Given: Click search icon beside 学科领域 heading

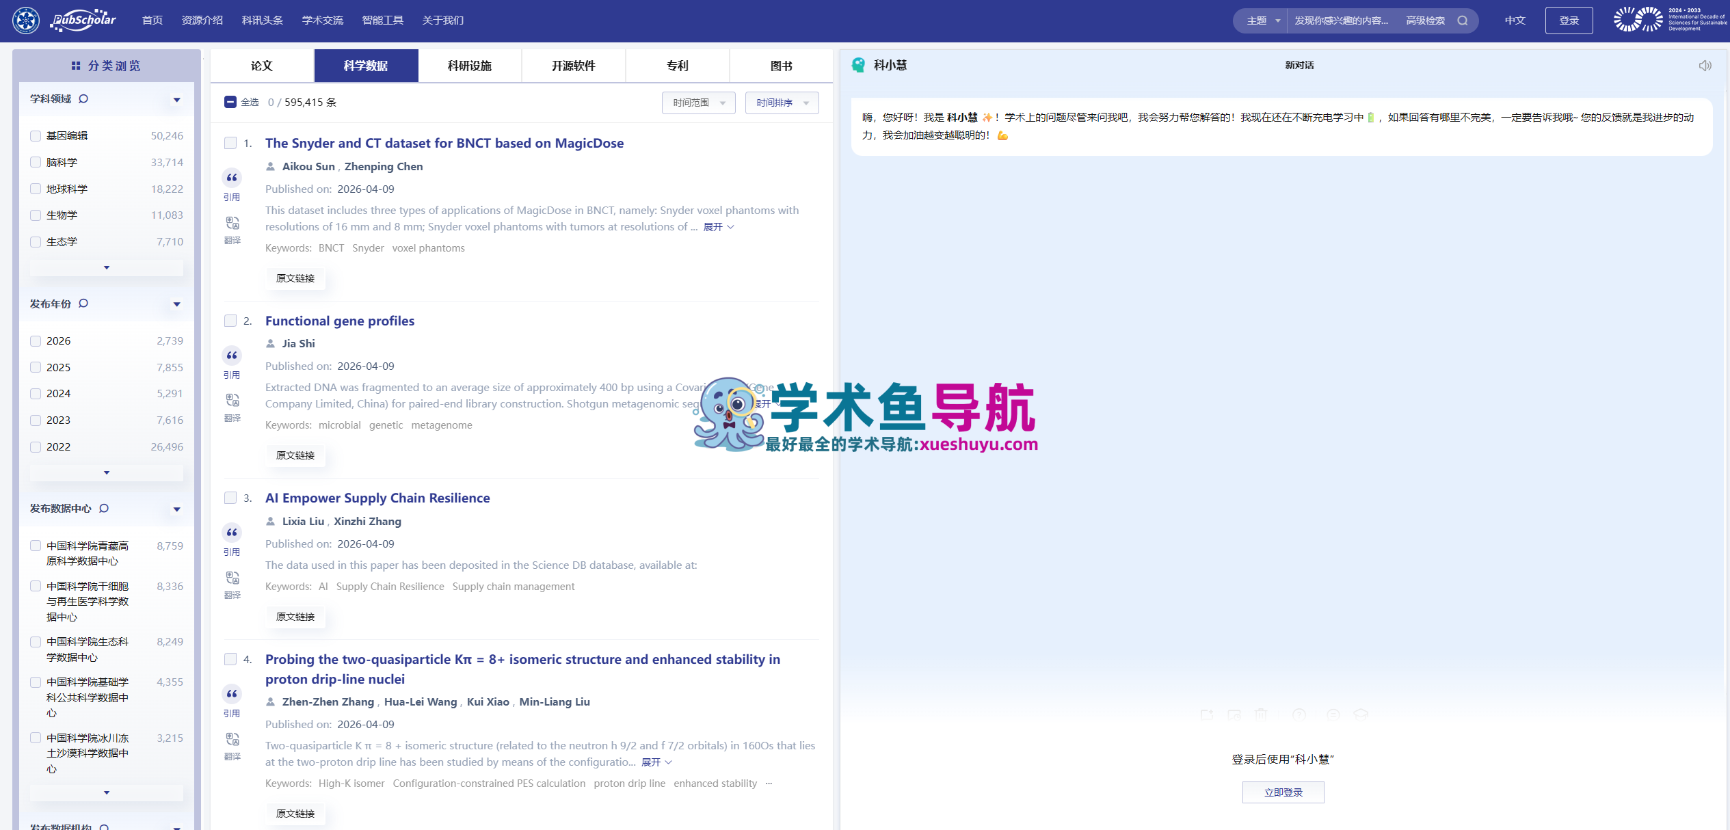Looking at the screenshot, I should tap(83, 99).
